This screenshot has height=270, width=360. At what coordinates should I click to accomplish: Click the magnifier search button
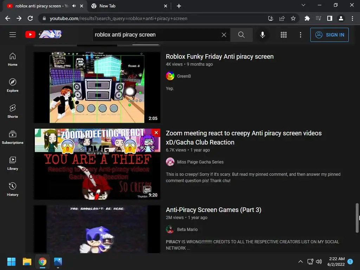click(x=241, y=35)
